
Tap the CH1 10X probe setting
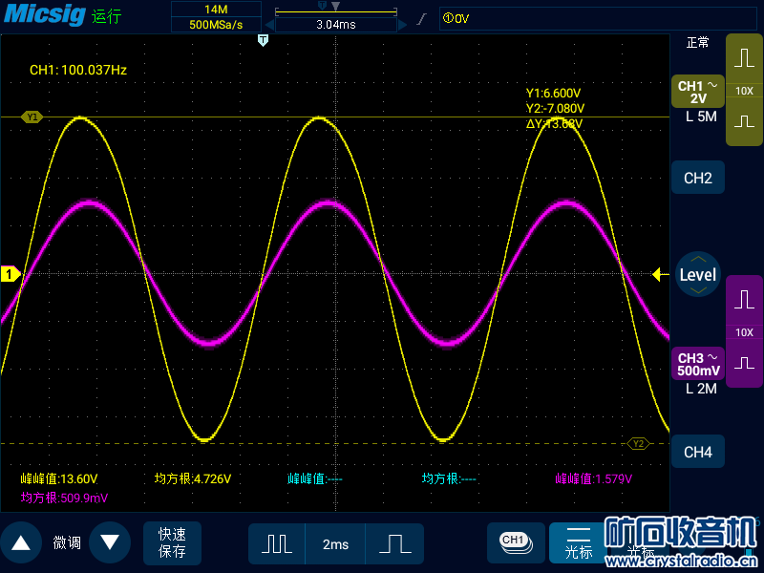point(744,91)
